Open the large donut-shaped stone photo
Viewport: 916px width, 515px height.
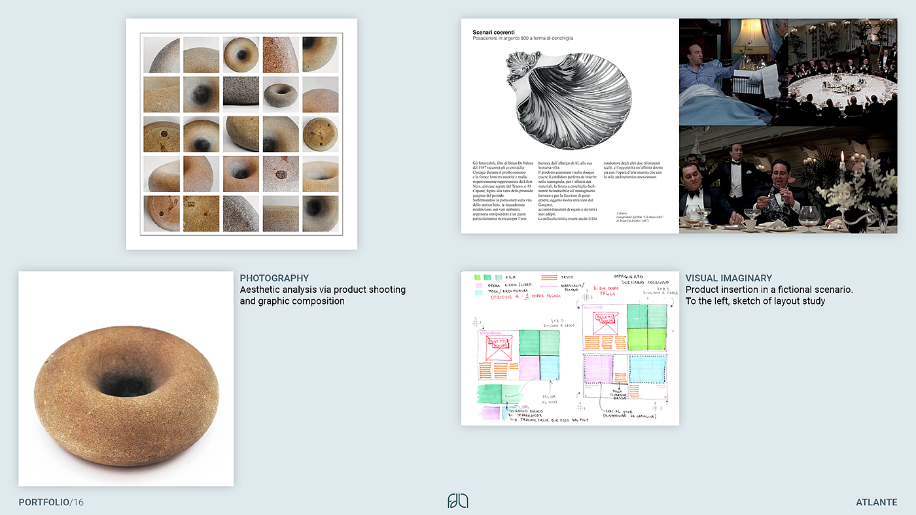[126, 379]
